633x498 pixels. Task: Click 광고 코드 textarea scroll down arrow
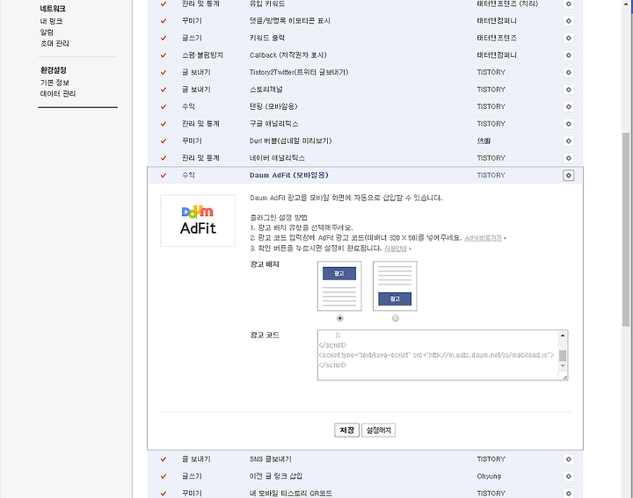click(563, 365)
